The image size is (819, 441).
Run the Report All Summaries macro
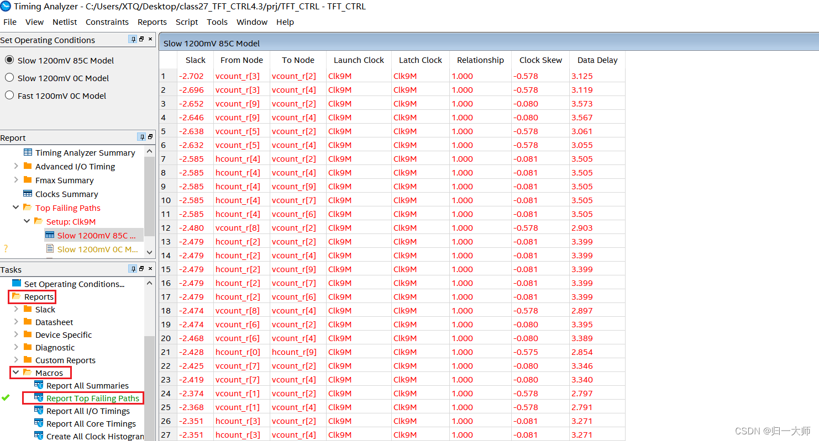point(87,385)
